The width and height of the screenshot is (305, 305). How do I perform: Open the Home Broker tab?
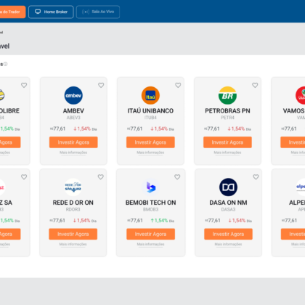pyautogui.click(x=51, y=12)
